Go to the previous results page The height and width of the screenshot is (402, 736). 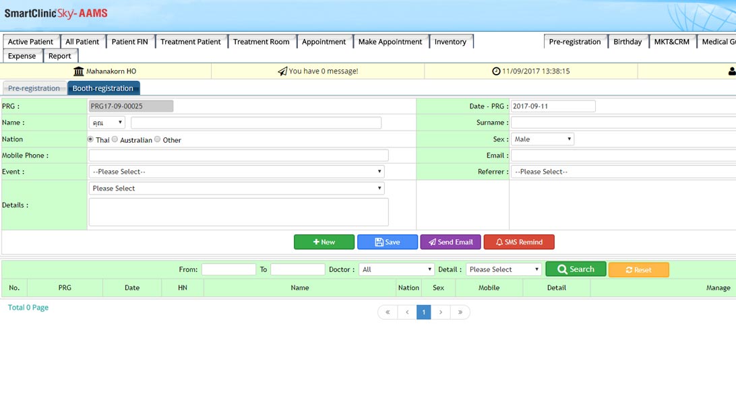point(406,312)
